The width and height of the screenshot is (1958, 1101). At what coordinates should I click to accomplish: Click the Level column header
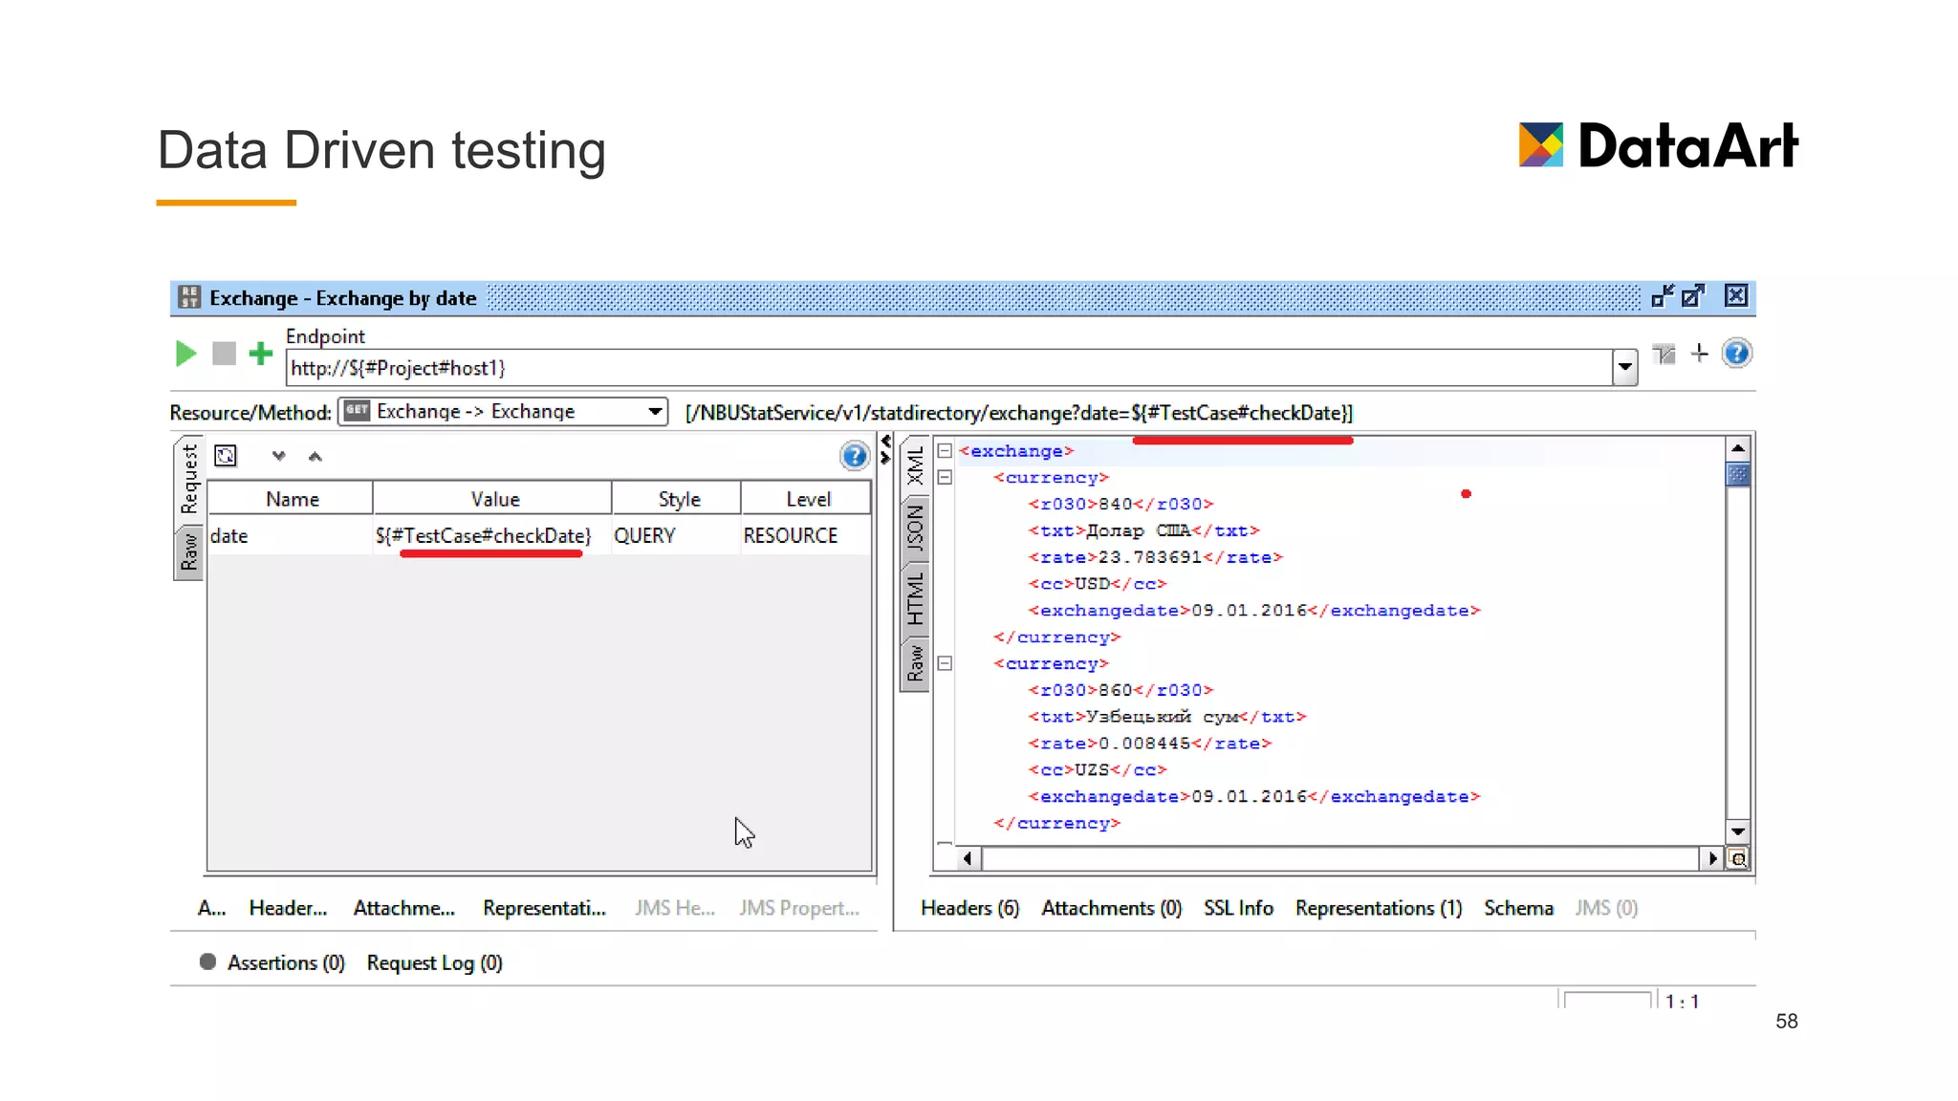(807, 499)
